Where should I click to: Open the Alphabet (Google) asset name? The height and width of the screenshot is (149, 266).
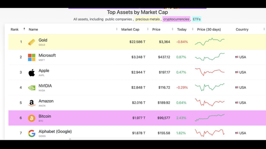tap(55, 132)
